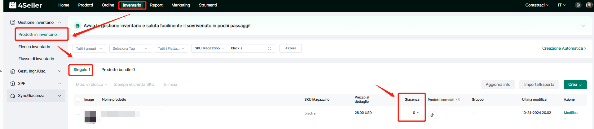Click the TikTok related product icon
This screenshot has width=594, height=129.
(x=432, y=115)
